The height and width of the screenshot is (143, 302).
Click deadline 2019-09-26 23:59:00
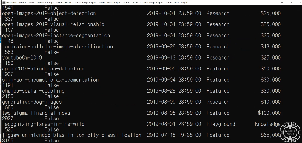(x=174, y=47)
